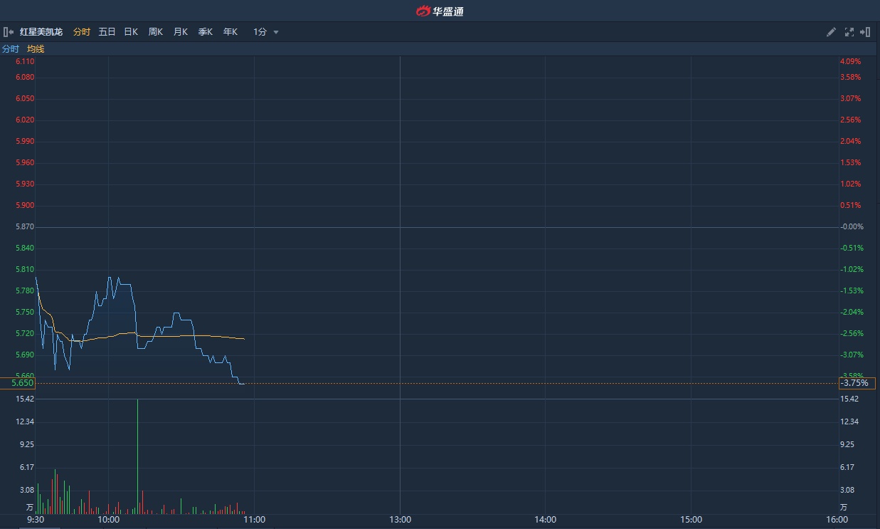Expand the chart to fullscreen
The image size is (880, 529).
click(849, 32)
